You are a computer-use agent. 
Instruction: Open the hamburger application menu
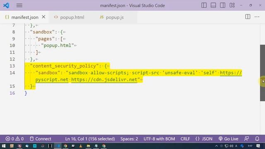(x=19, y=5)
